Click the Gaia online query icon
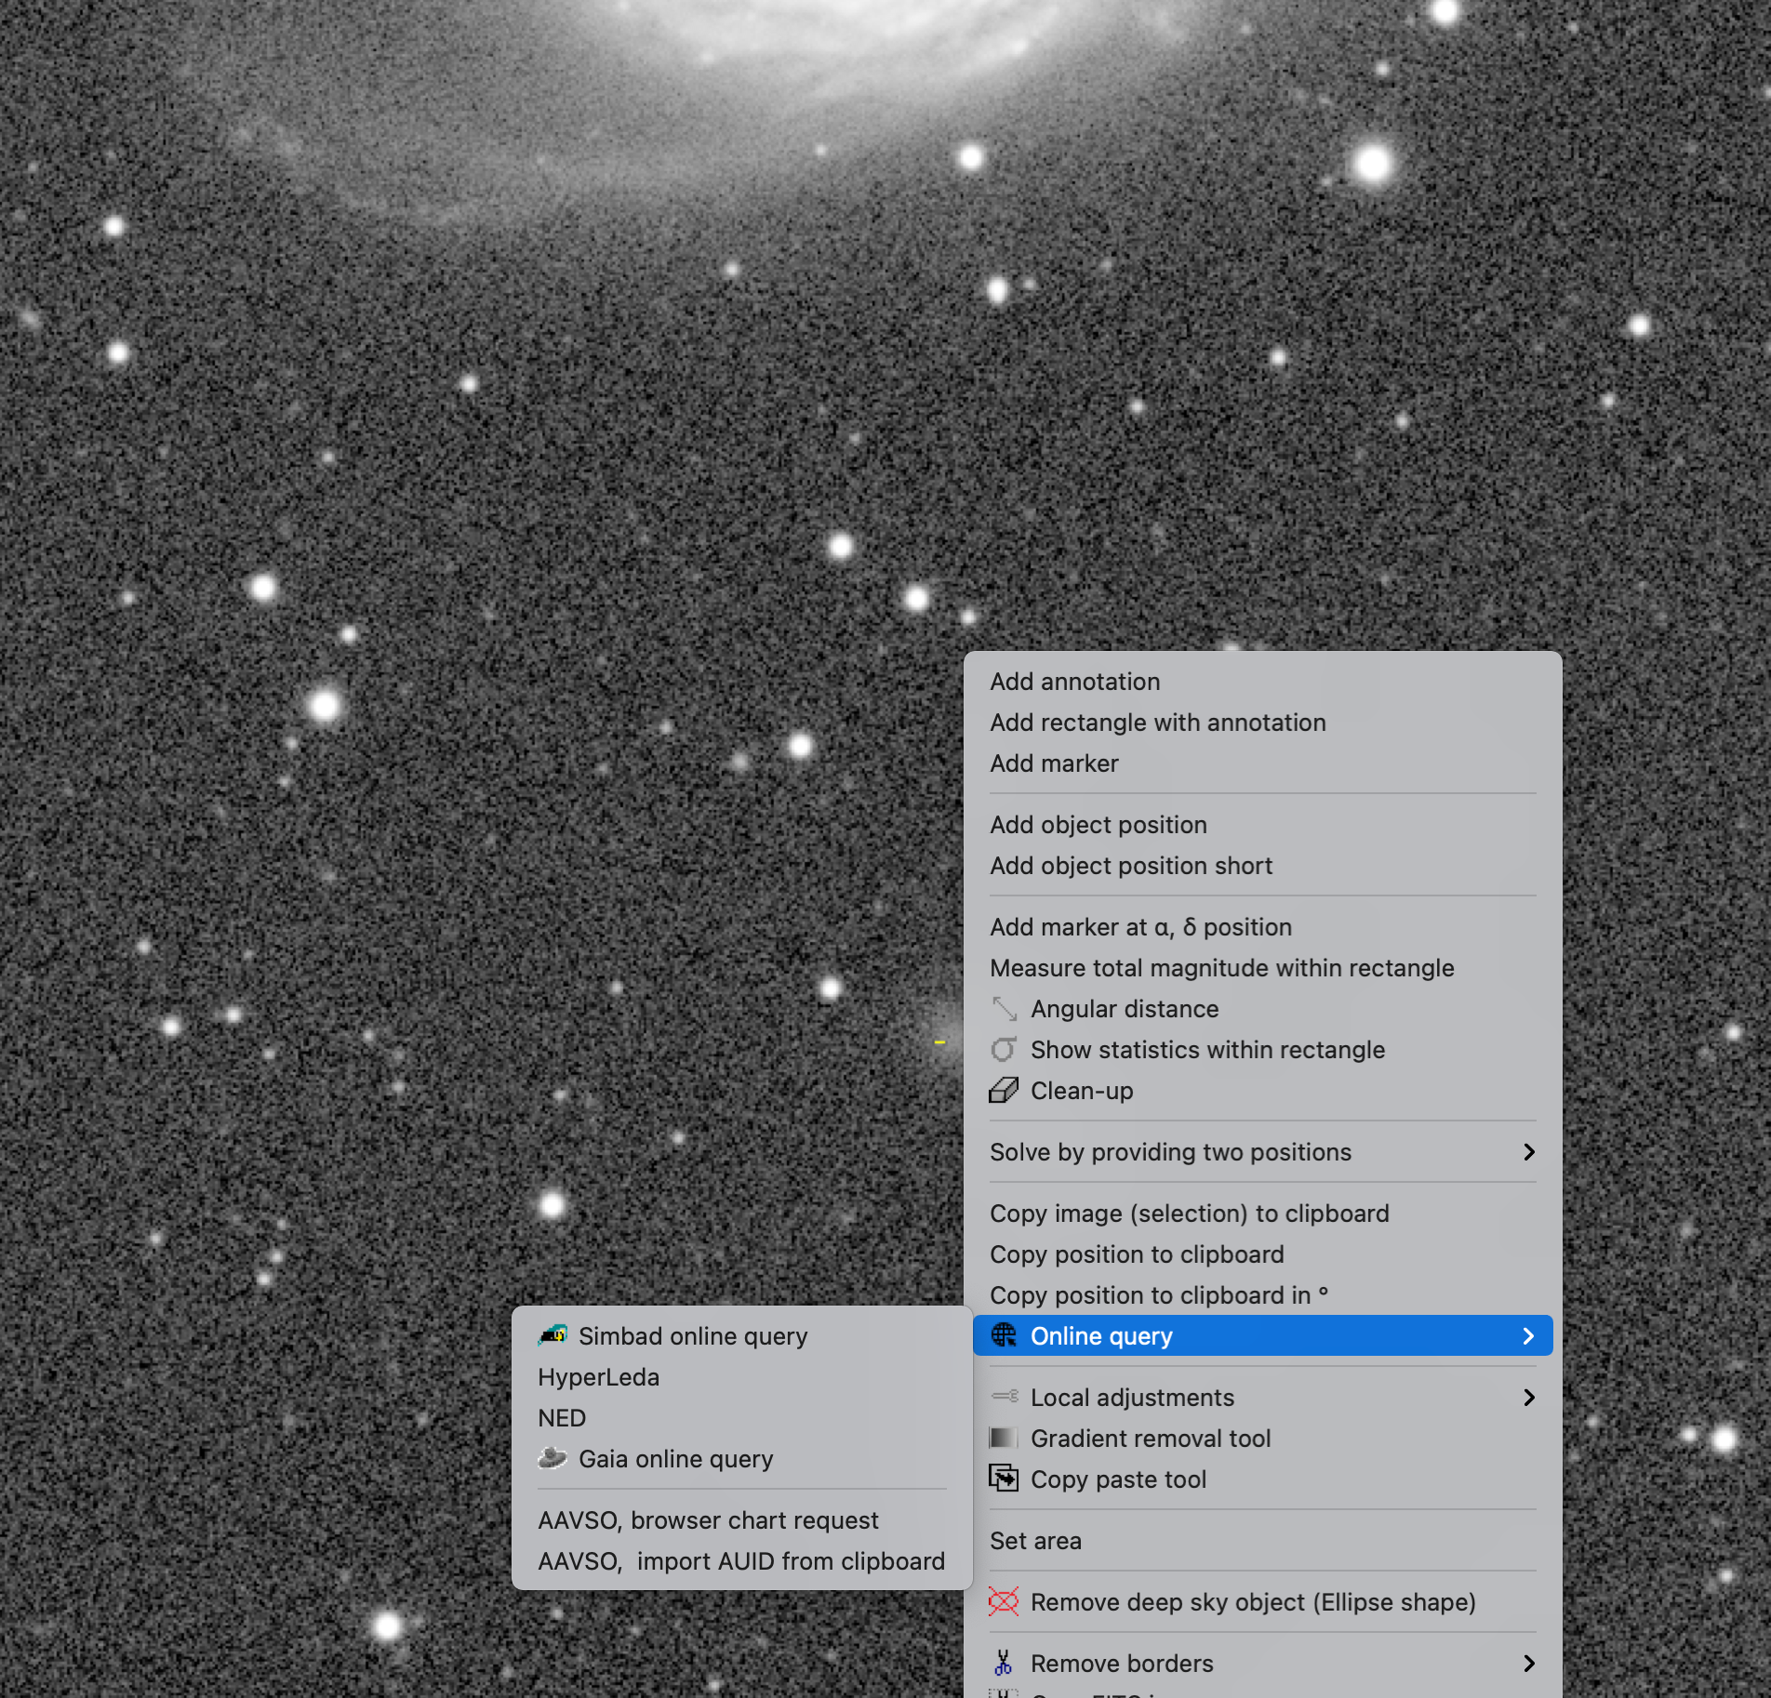Viewport: 1771px width, 1698px height. [553, 1458]
